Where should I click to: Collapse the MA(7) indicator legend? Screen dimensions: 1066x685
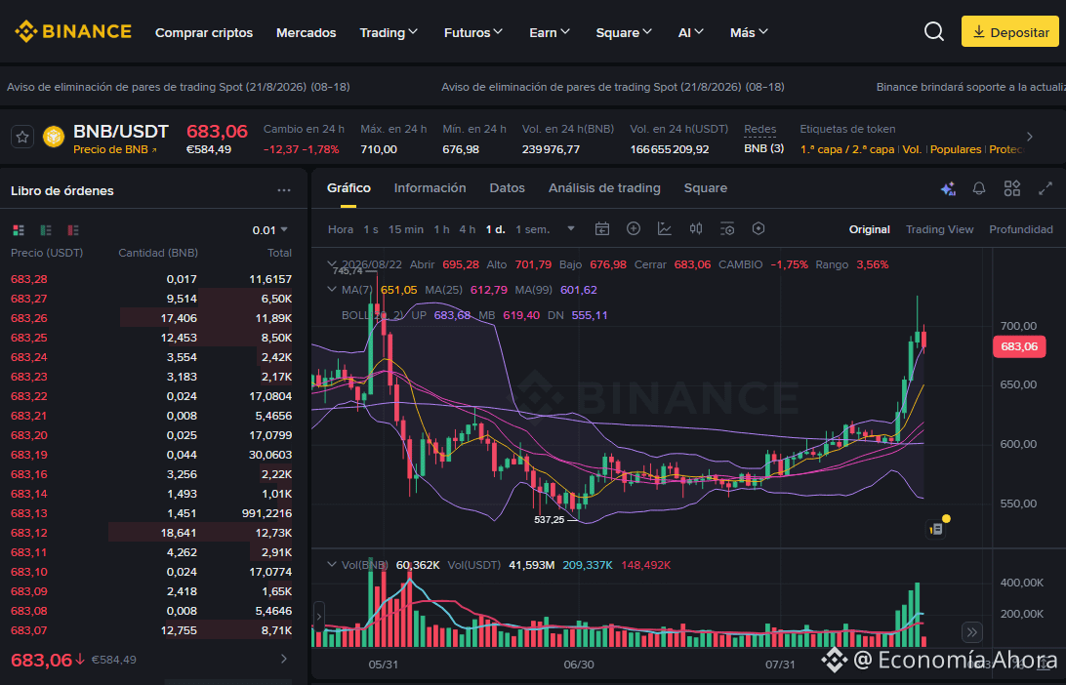pos(332,290)
